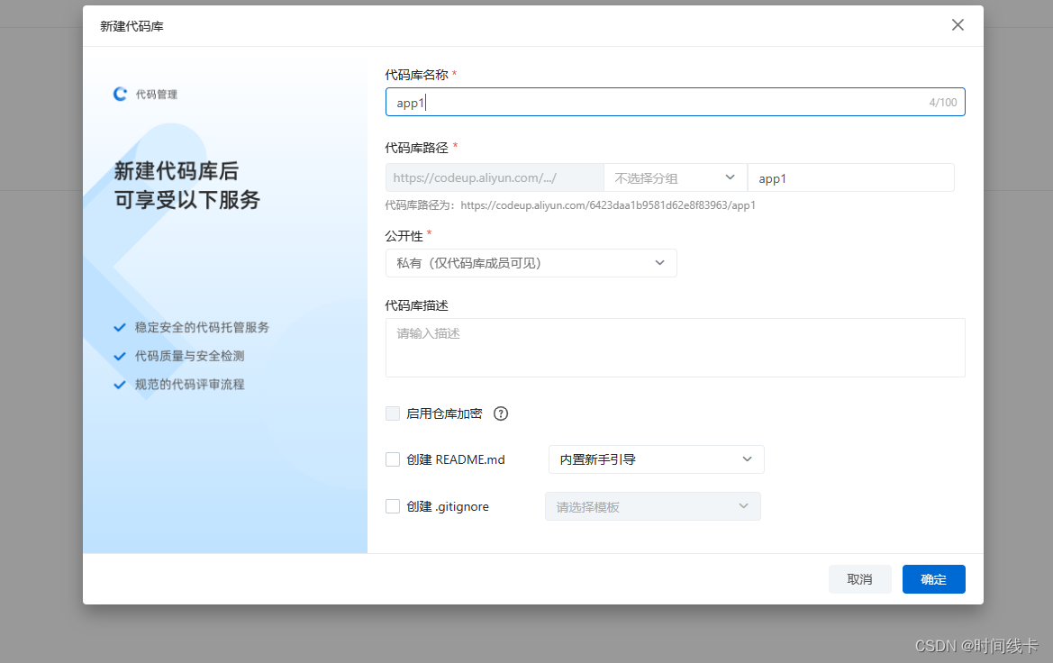Open the 请选择模板 template dropdown

(x=652, y=506)
